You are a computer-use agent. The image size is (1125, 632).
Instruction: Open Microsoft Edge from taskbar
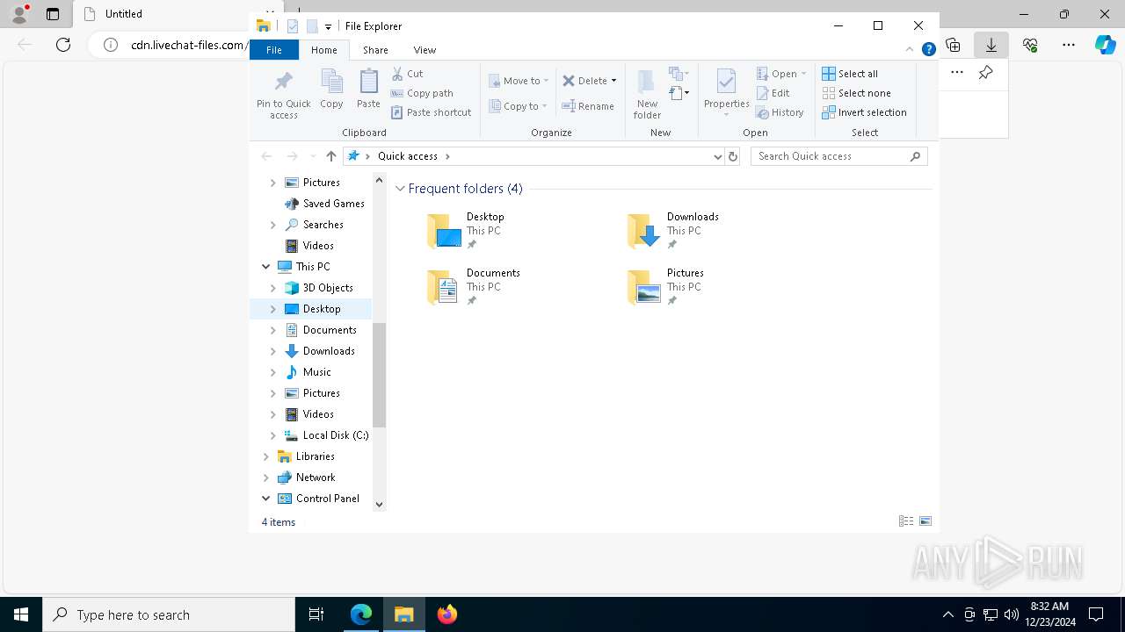tap(361, 614)
